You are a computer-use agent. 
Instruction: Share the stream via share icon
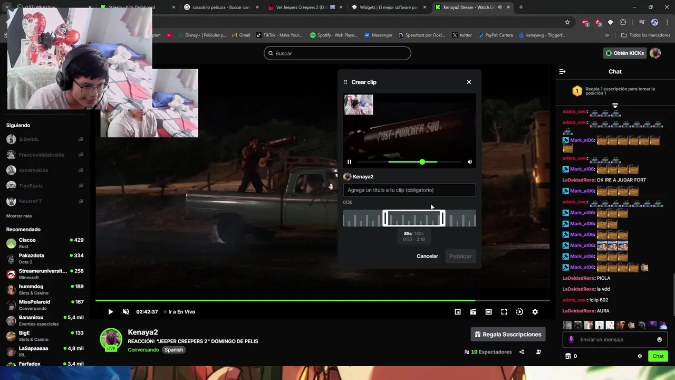[x=522, y=352]
